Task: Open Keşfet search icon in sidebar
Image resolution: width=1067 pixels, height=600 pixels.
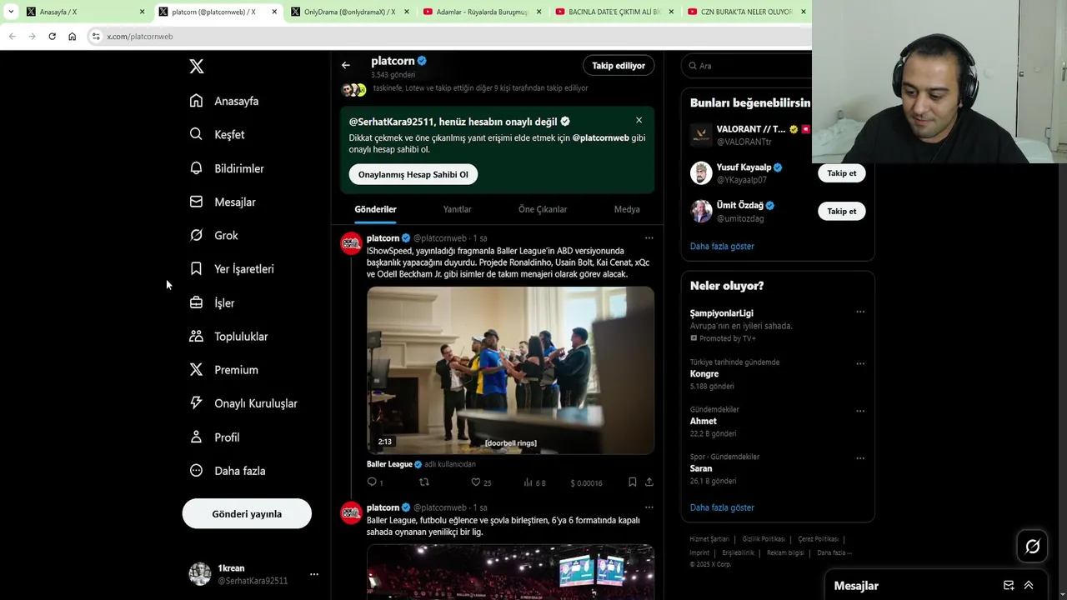Action: click(196, 134)
